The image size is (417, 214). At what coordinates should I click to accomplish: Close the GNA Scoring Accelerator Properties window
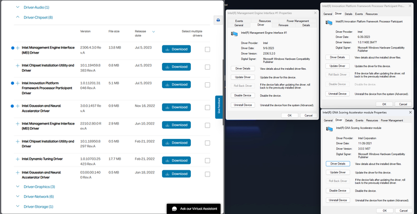(410, 112)
